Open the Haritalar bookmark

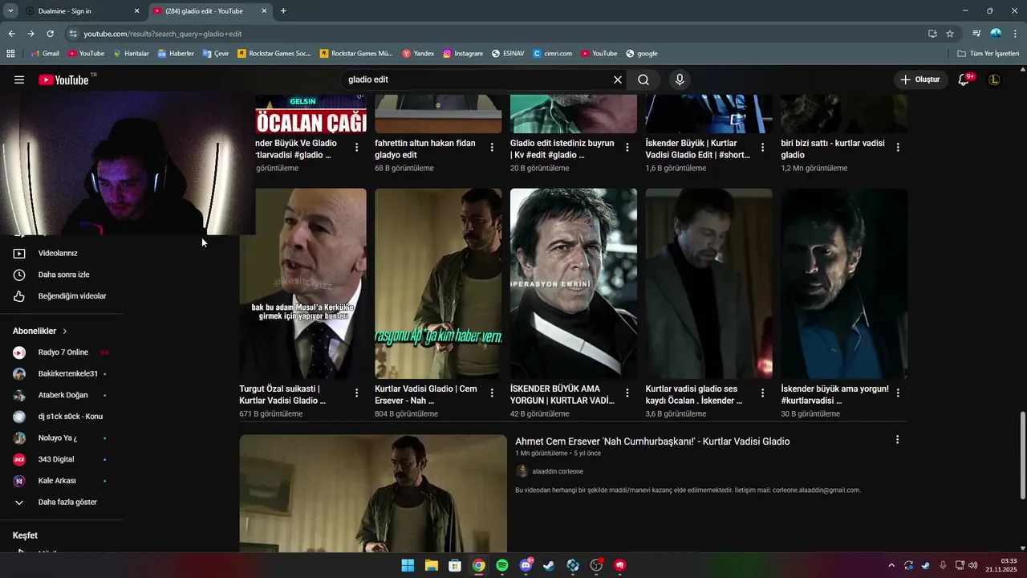coord(131,54)
